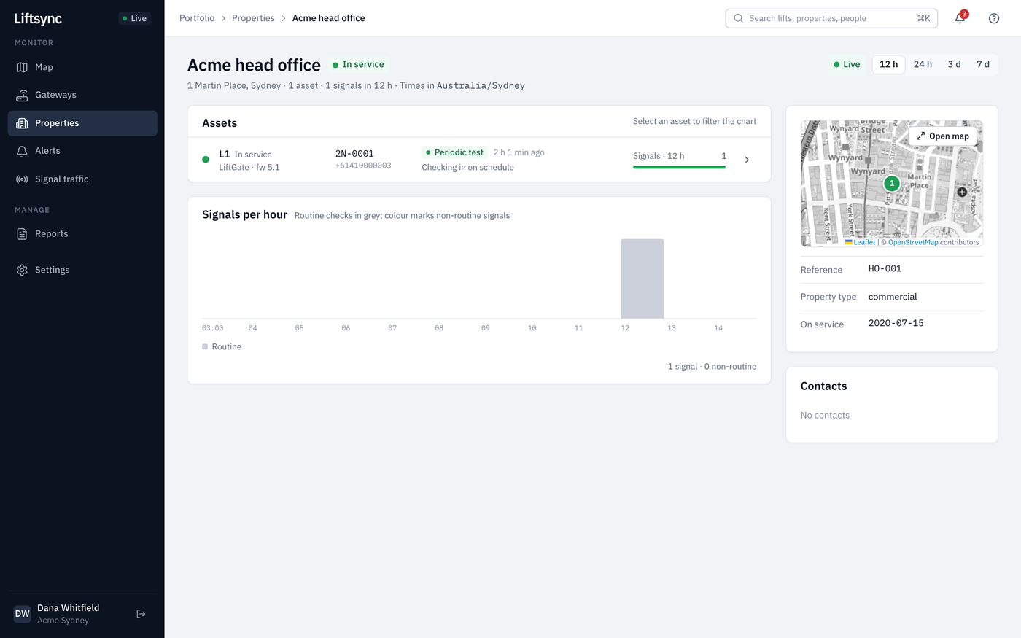Open map in expanded view
1021x638 pixels.
(x=943, y=136)
